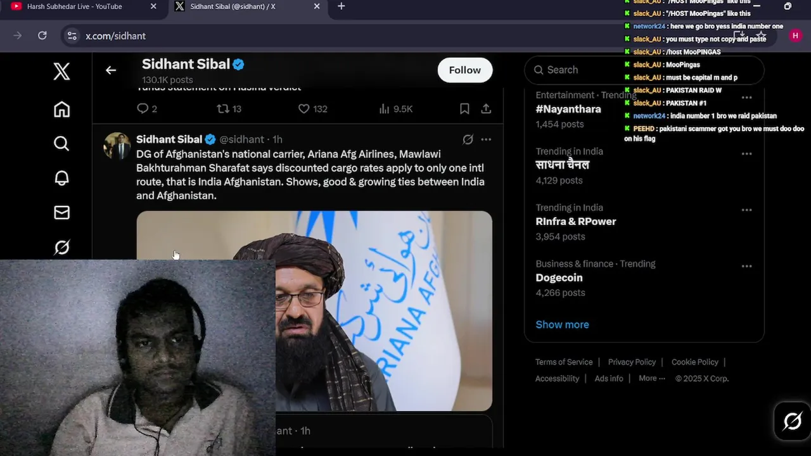Click the Follow button

(465, 70)
